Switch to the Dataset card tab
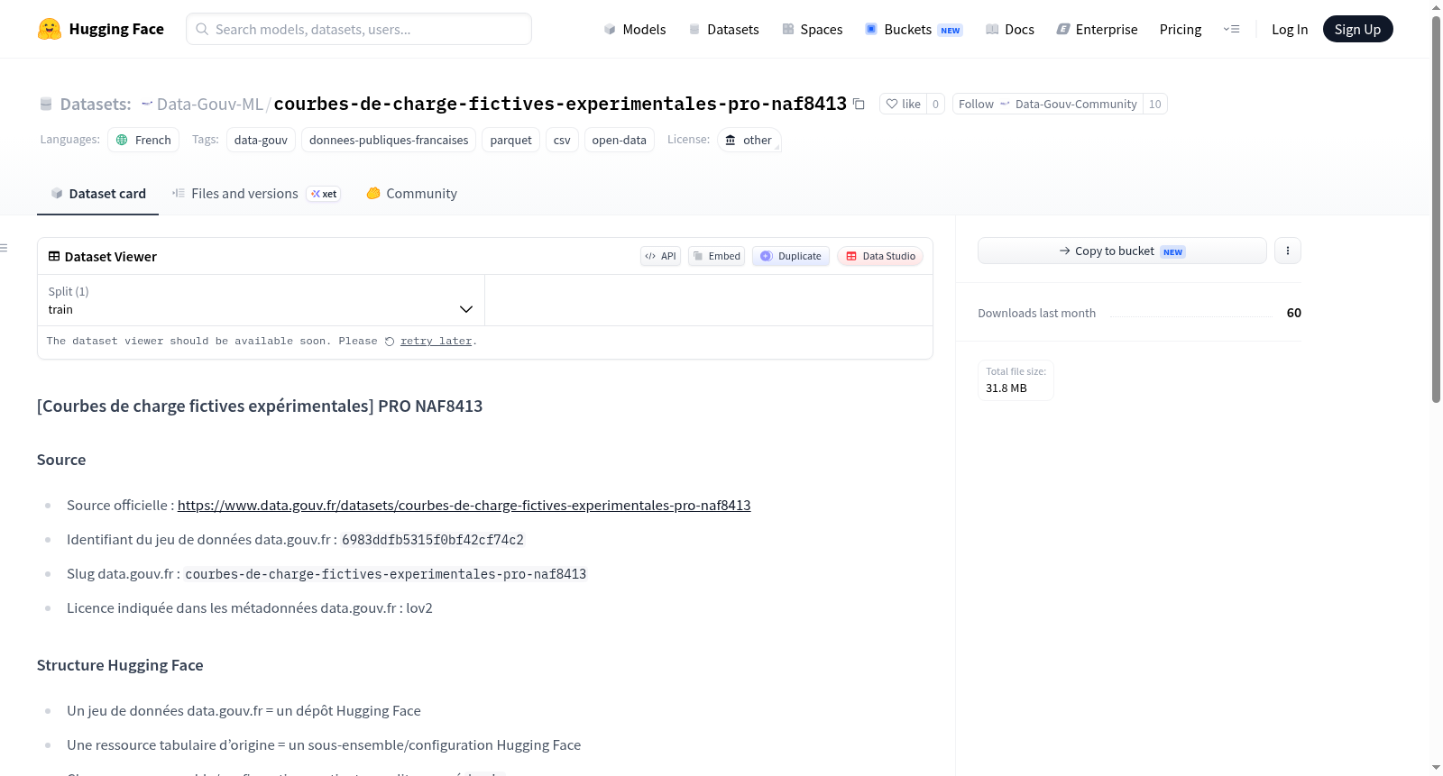The image size is (1443, 776). coord(98,194)
